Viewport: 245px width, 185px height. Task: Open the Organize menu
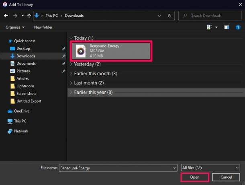pyautogui.click(x=15, y=27)
